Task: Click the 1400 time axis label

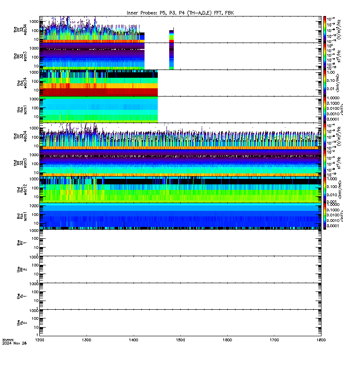Action: pyautogui.click(x=134, y=340)
